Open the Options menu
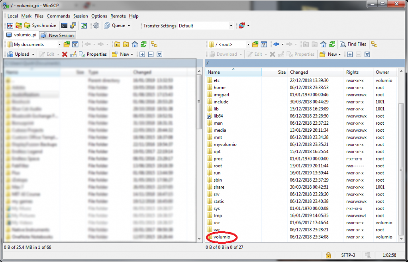Image resolution: width=408 pixels, height=262 pixels. coord(99,16)
